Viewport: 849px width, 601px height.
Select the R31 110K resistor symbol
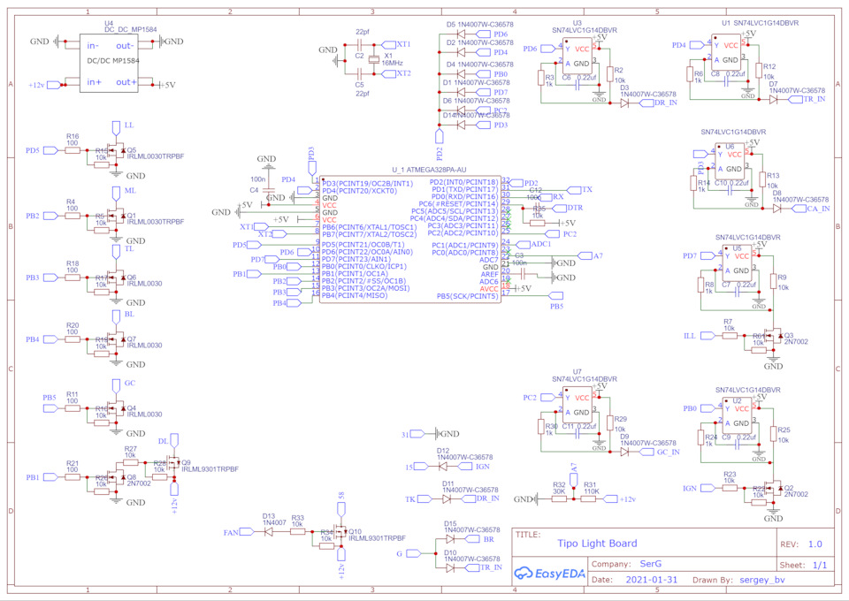589,499
